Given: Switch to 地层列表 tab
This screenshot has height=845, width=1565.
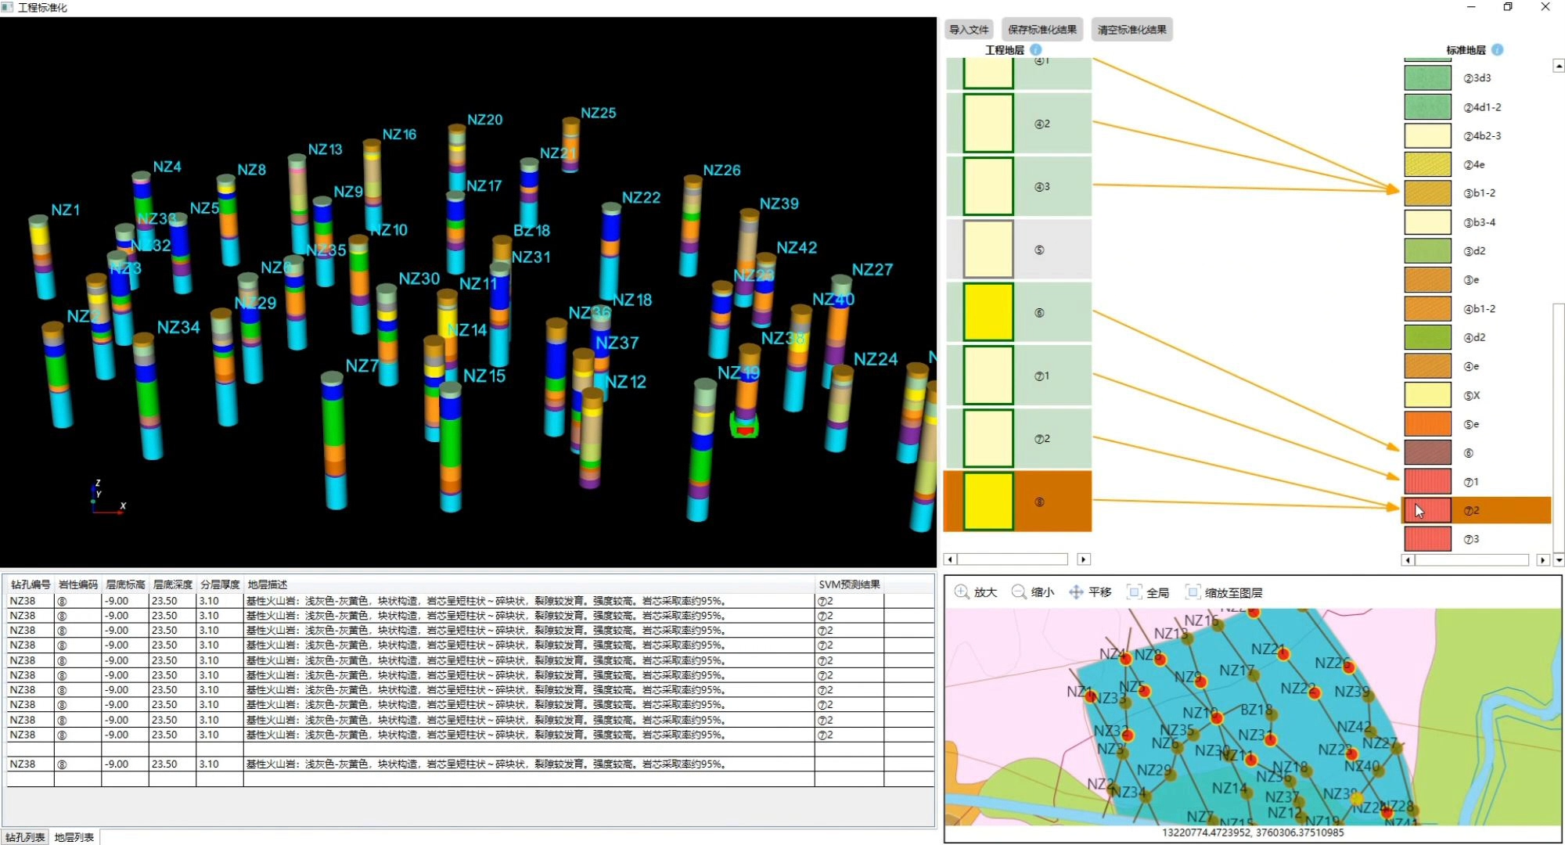Looking at the screenshot, I should pyautogui.click(x=74, y=837).
